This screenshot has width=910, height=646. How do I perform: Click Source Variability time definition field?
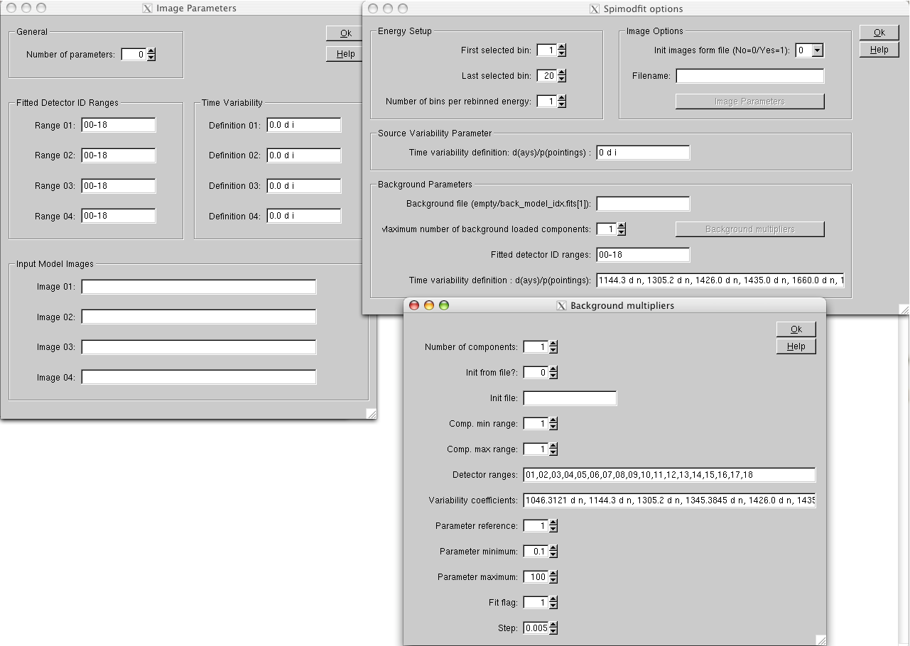click(x=643, y=153)
